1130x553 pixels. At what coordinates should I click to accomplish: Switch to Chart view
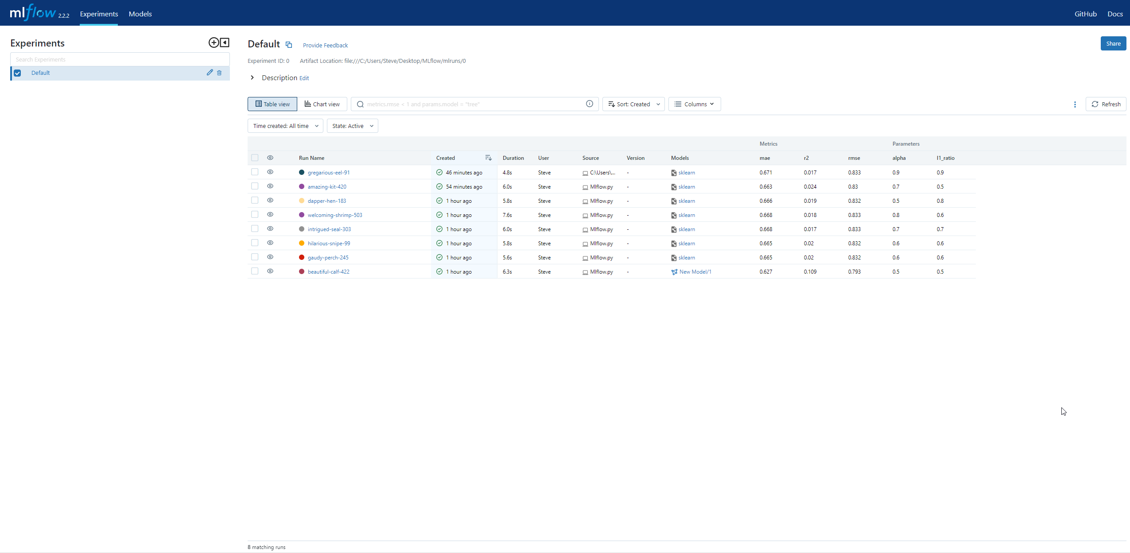tap(322, 104)
